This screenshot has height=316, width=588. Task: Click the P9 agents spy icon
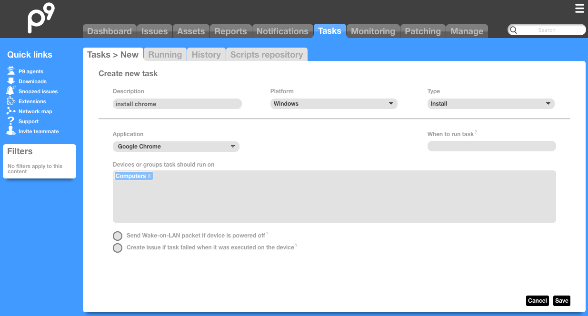point(11,71)
